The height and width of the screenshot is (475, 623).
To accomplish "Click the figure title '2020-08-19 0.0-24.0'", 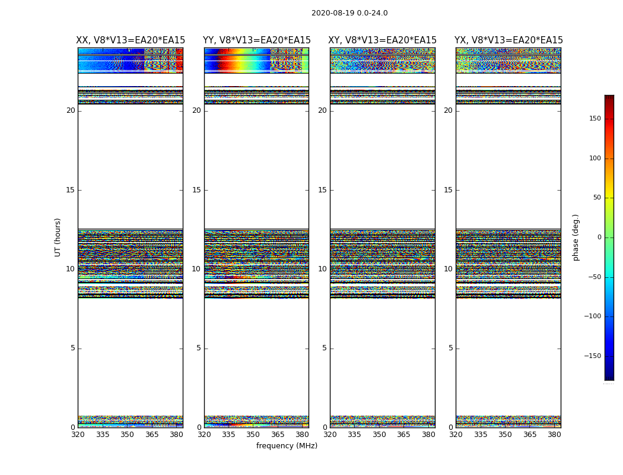I will 349,13.
